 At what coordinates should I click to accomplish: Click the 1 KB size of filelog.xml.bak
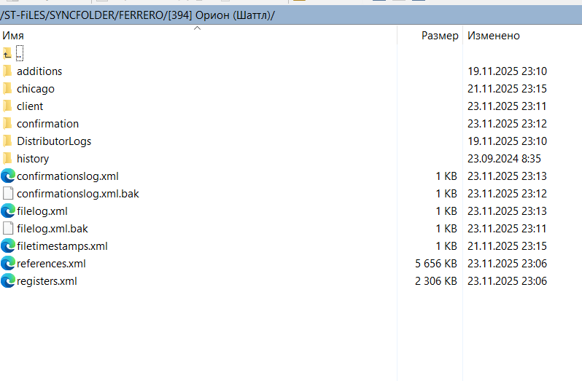[446, 229]
